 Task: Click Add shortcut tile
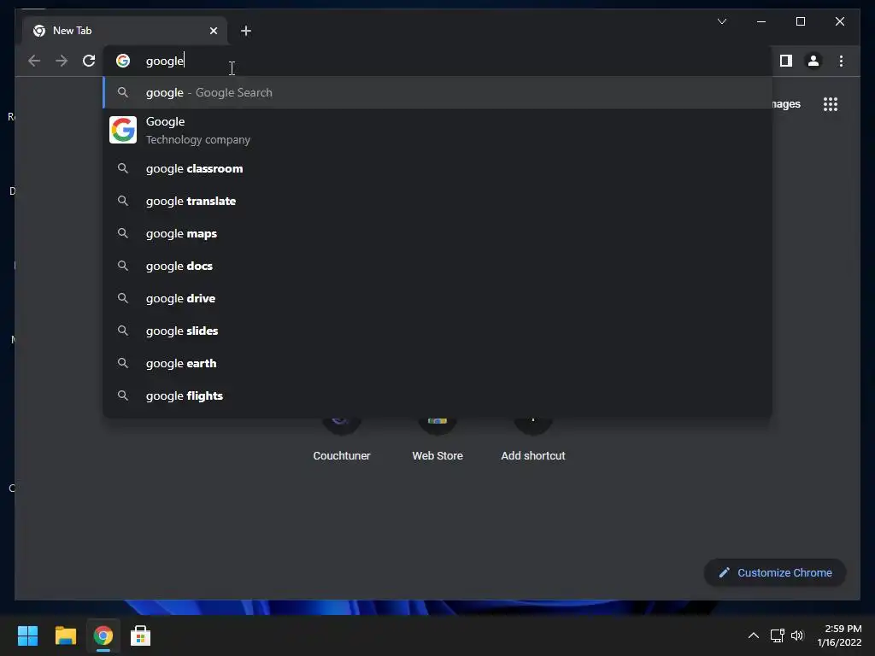533,441
